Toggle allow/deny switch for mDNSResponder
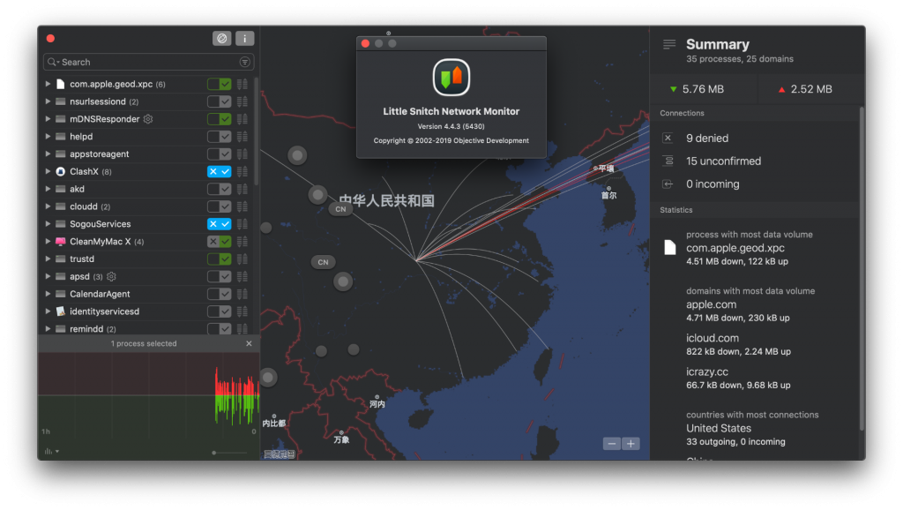Viewport: 903px width, 510px height. [x=220, y=119]
